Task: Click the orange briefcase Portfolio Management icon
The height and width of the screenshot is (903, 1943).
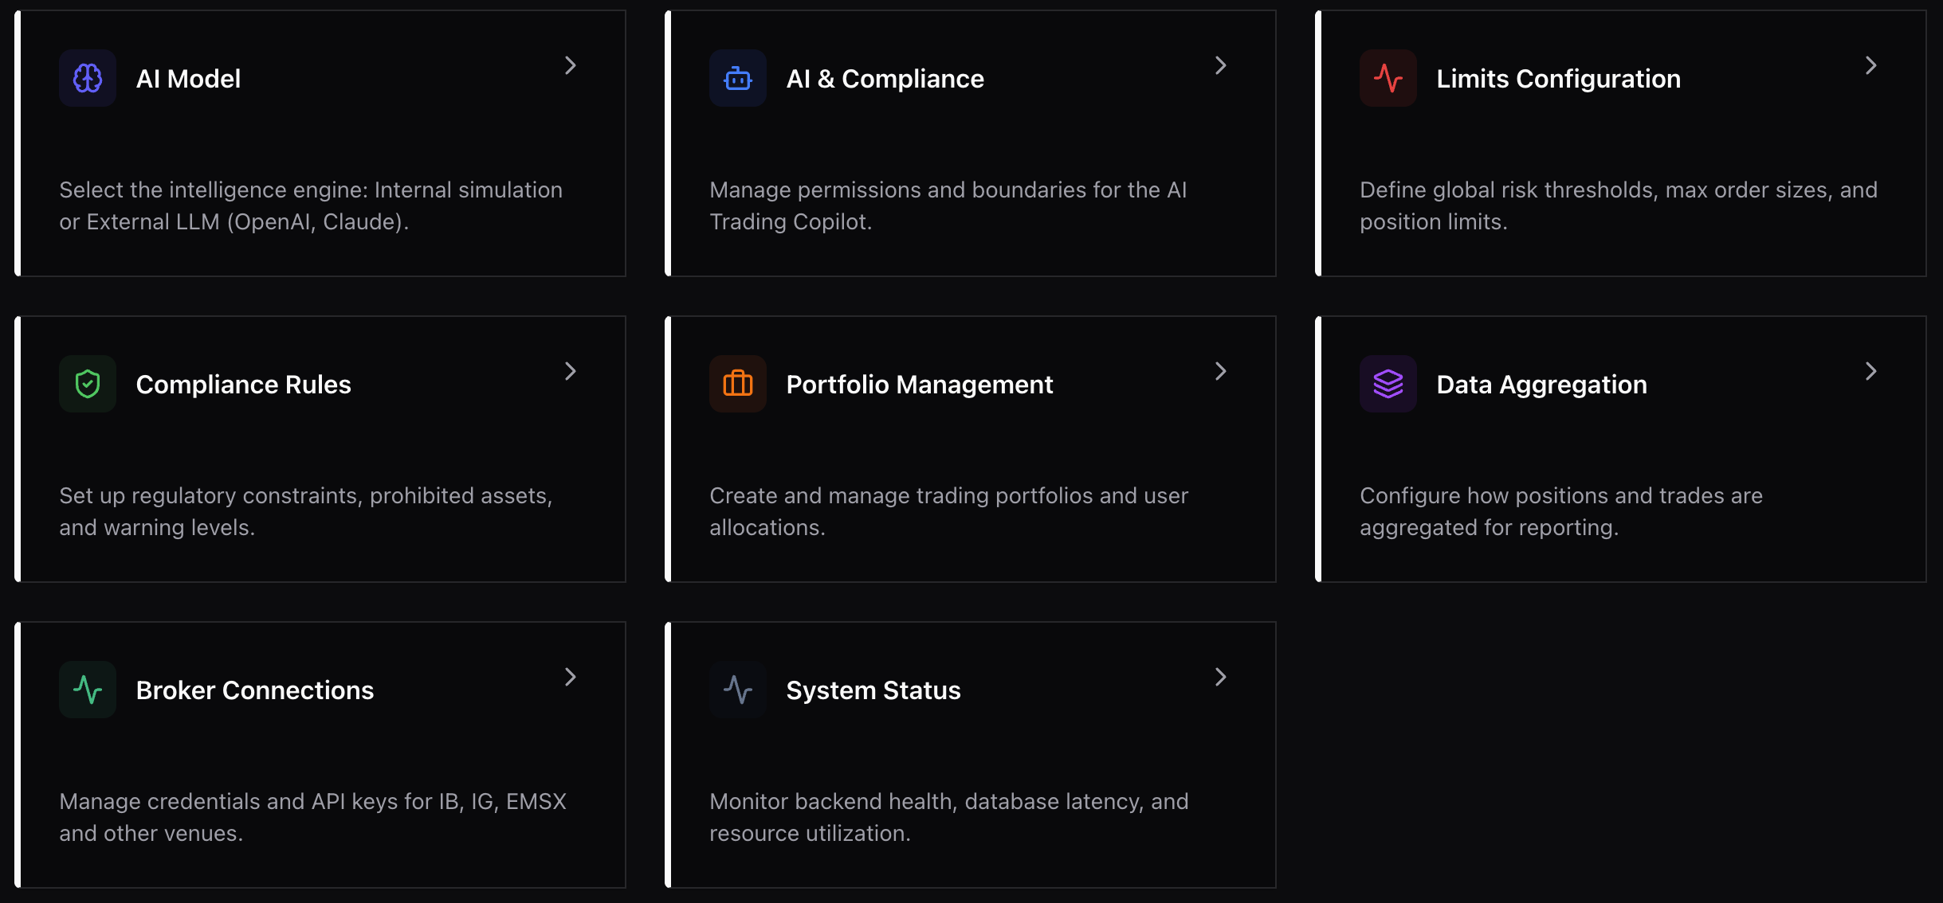Action: (x=738, y=384)
